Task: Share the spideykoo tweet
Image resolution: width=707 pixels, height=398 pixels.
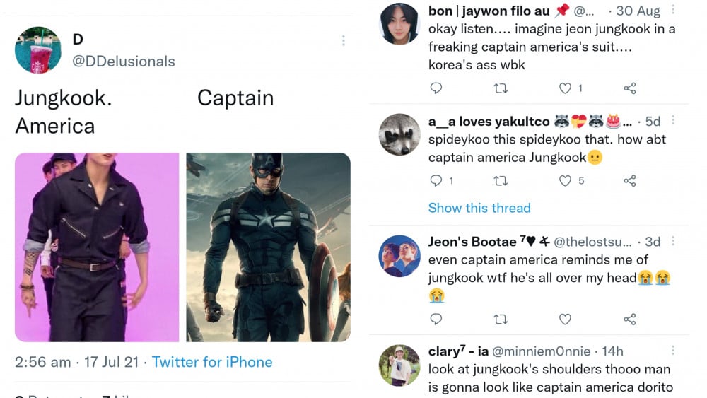Action: point(629,181)
